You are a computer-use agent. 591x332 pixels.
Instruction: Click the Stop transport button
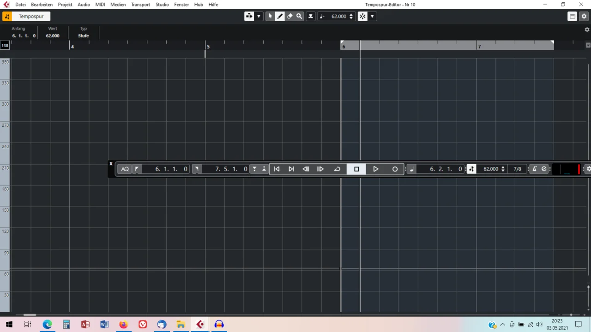[x=356, y=169]
